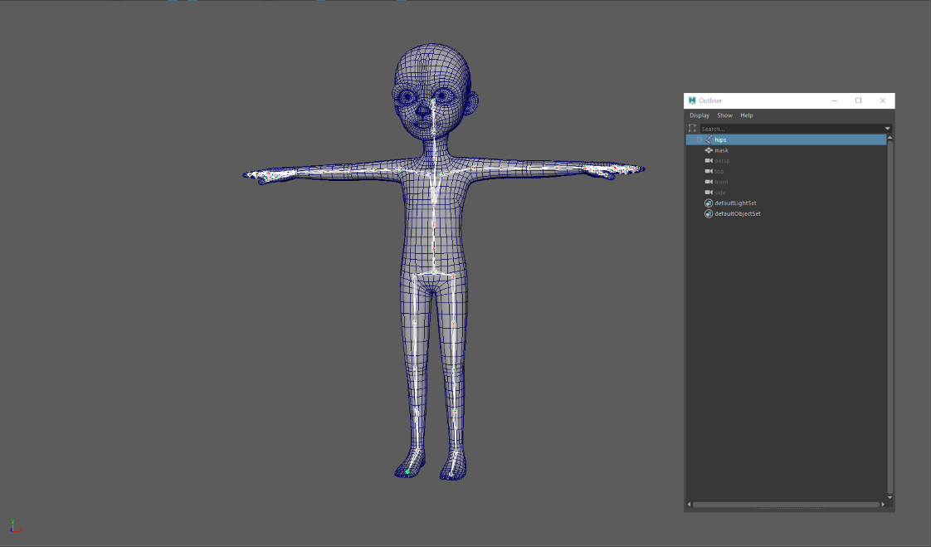Click the Outliner search input field
The height and width of the screenshot is (547, 931).
[788, 129]
